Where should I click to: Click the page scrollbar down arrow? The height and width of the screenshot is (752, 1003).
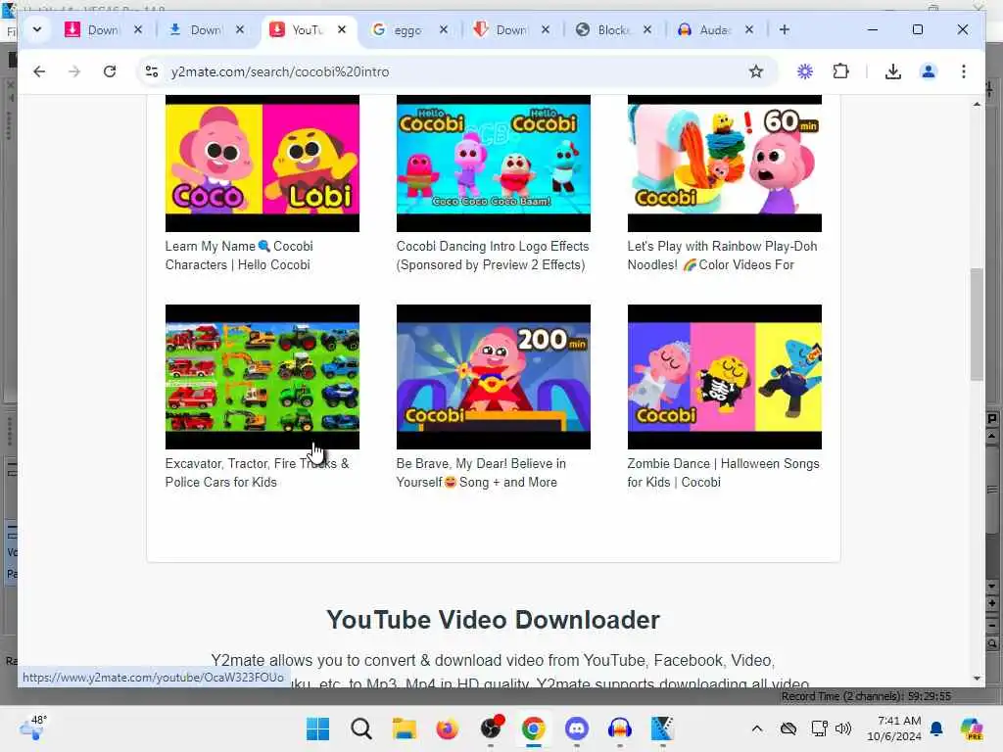[x=977, y=679]
